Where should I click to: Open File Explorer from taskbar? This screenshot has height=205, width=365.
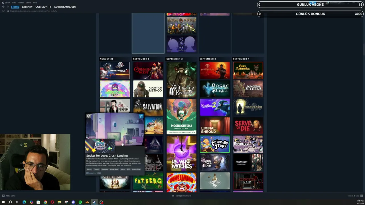pyautogui.click(x=59, y=202)
